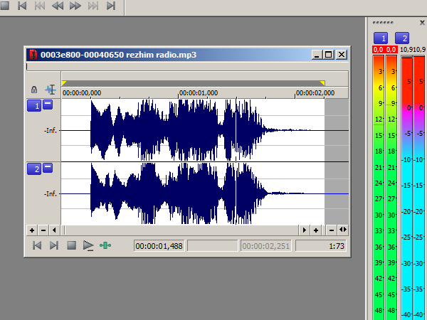Select channel 1 in the data window

34,105
